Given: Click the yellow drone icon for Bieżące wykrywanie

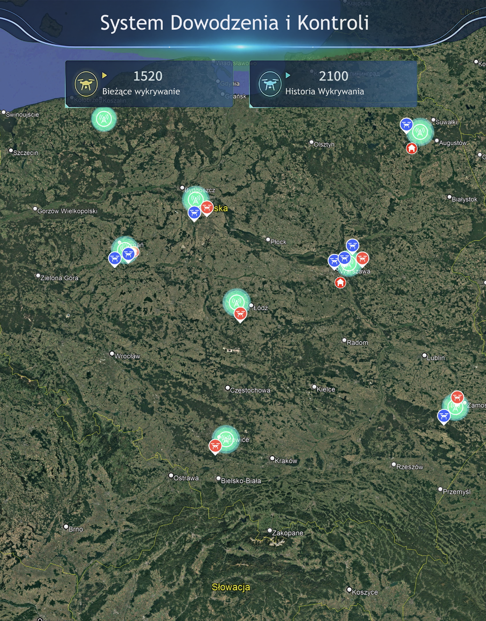Looking at the screenshot, I should click(x=86, y=84).
